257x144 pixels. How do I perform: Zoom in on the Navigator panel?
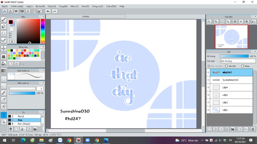216,21
